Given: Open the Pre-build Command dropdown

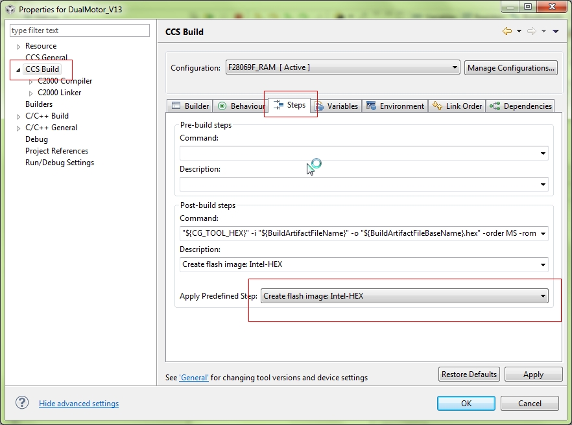Looking at the screenshot, I should coord(543,154).
